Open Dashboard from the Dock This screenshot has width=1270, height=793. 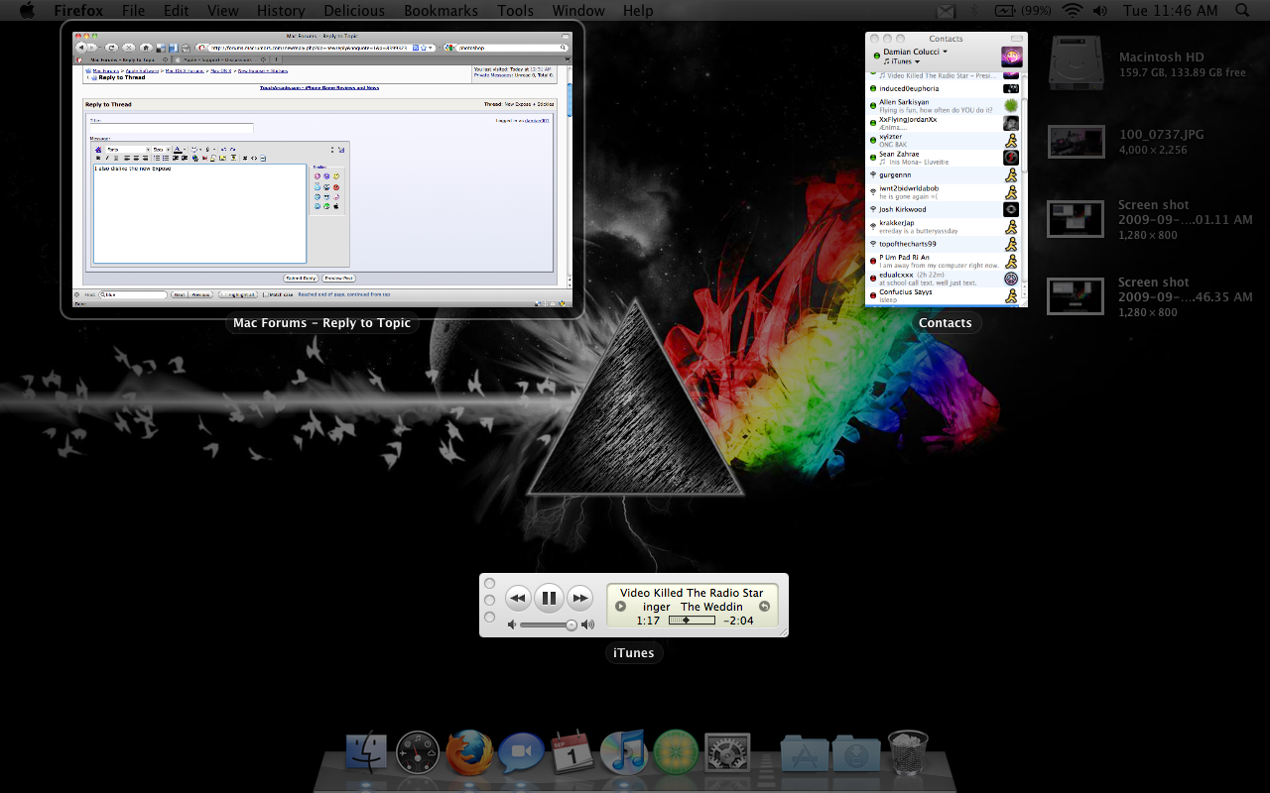click(417, 752)
